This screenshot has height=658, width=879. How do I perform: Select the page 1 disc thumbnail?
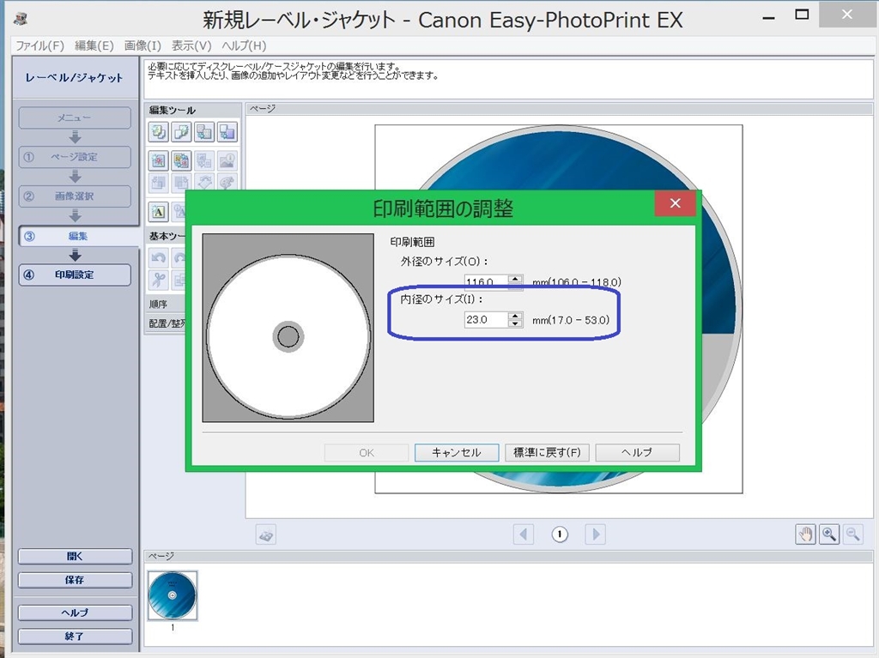pyautogui.click(x=173, y=595)
